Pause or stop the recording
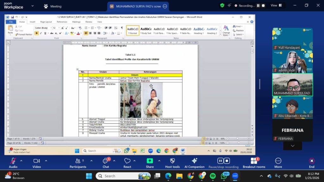 coord(223,161)
